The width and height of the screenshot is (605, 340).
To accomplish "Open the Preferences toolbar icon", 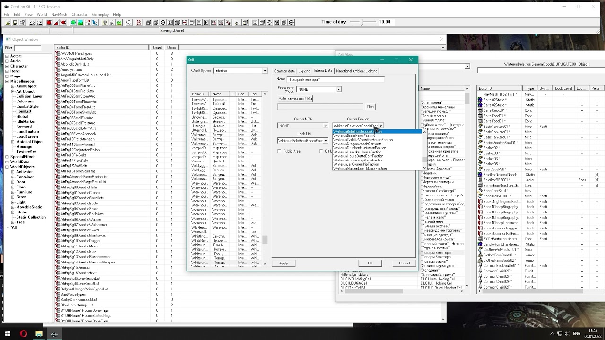I will (22, 22).
